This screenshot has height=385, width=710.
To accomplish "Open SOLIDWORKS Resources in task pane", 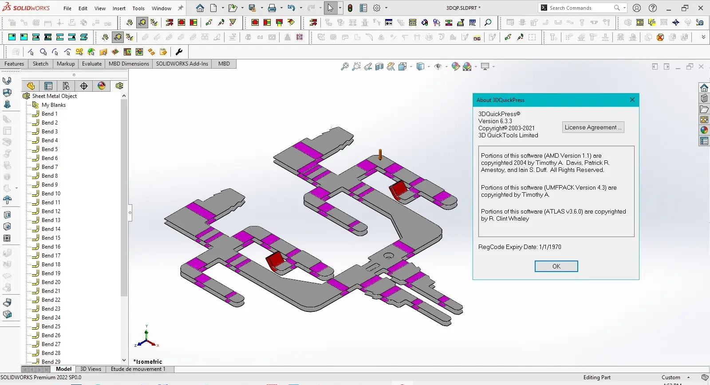I will [x=704, y=88].
